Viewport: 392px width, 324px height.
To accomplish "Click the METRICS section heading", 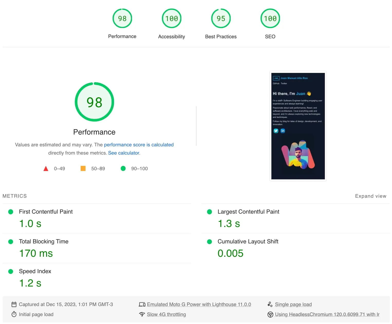I will point(15,196).
